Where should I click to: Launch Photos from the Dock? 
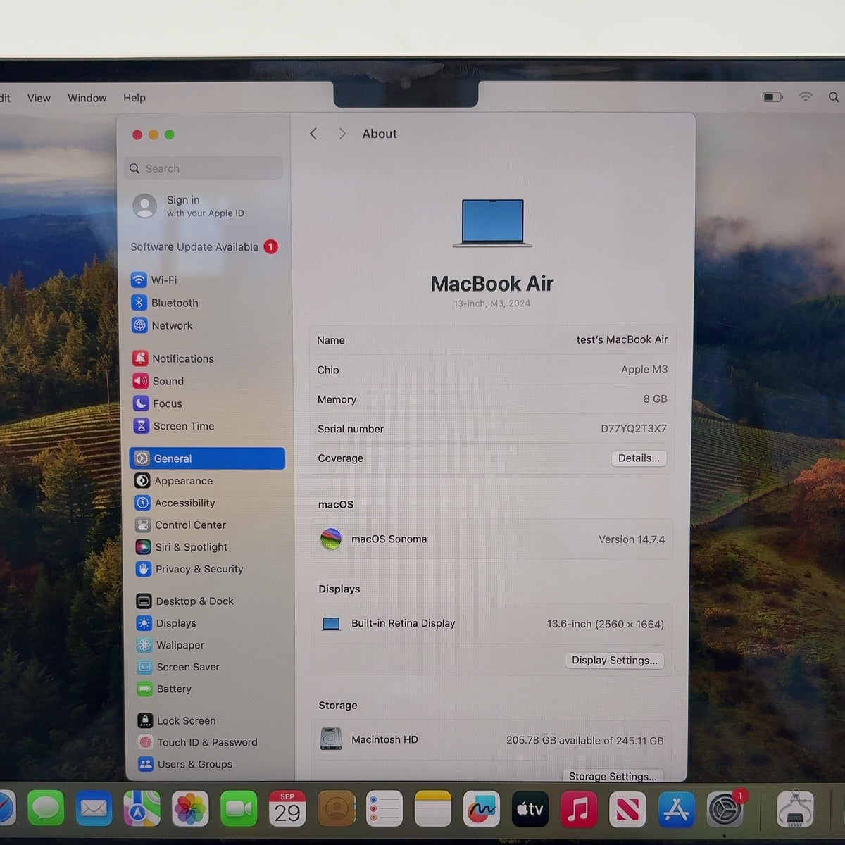190,808
